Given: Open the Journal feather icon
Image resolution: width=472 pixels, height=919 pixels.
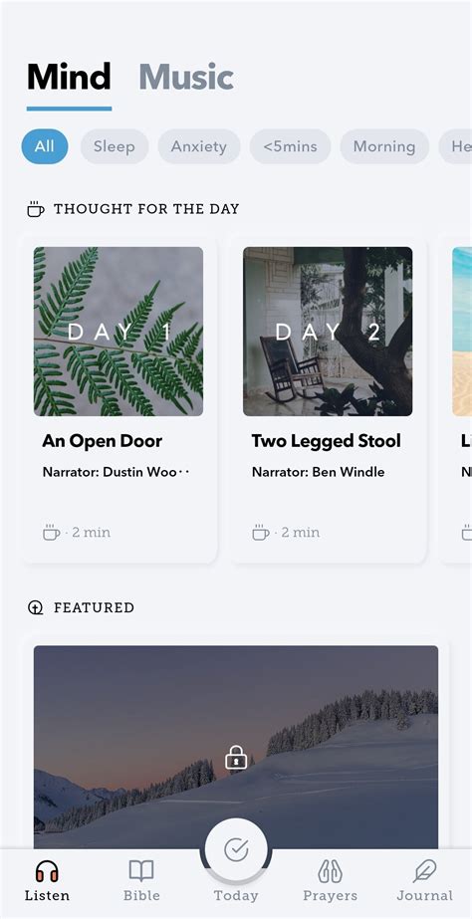Looking at the screenshot, I should click(424, 871).
